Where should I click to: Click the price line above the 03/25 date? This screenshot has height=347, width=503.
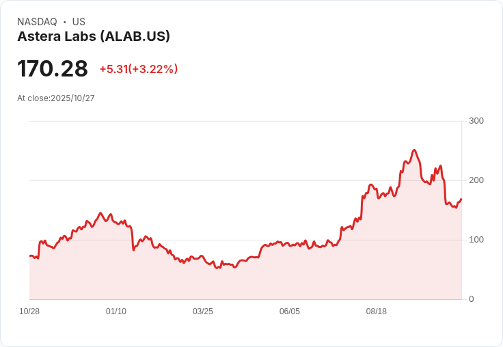[x=203, y=260]
